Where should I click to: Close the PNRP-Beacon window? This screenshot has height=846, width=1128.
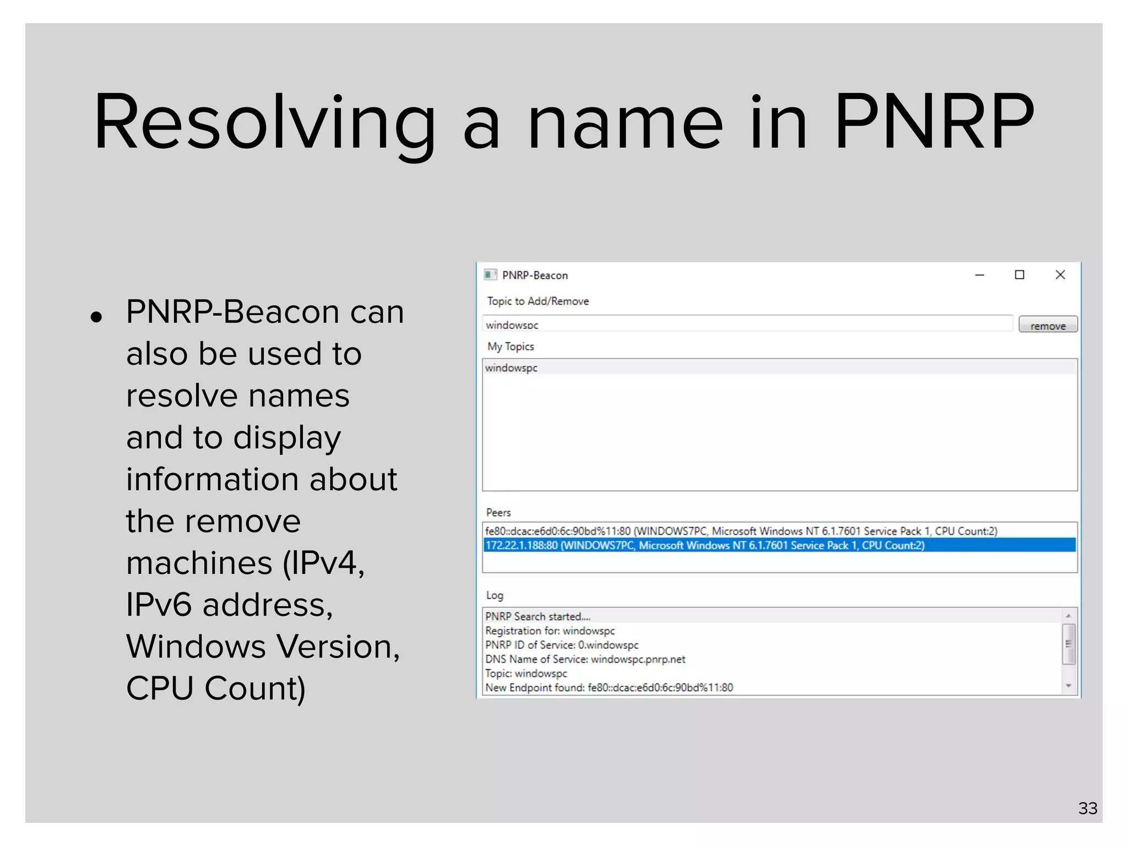tap(1060, 275)
